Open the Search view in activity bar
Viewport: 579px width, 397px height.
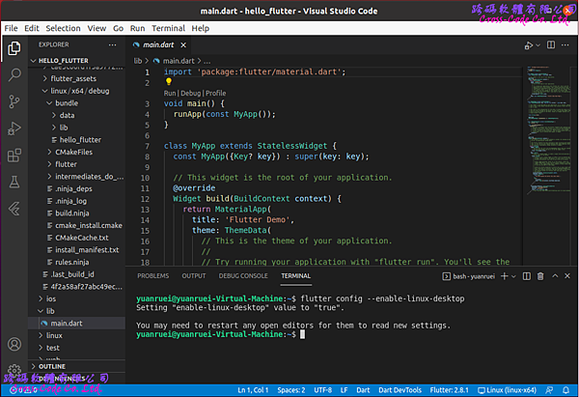pyautogui.click(x=14, y=73)
